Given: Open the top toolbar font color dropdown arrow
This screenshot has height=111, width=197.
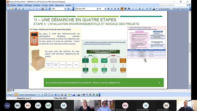Looking at the screenshot, I should point(156,9).
